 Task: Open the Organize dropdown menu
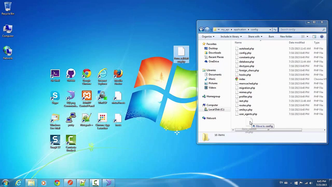pyautogui.click(x=208, y=37)
